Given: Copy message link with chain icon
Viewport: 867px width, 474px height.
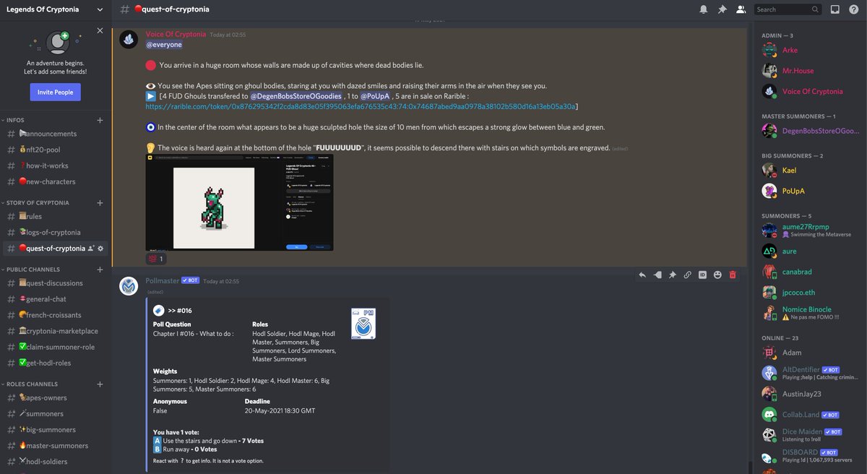Looking at the screenshot, I should (687, 275).
